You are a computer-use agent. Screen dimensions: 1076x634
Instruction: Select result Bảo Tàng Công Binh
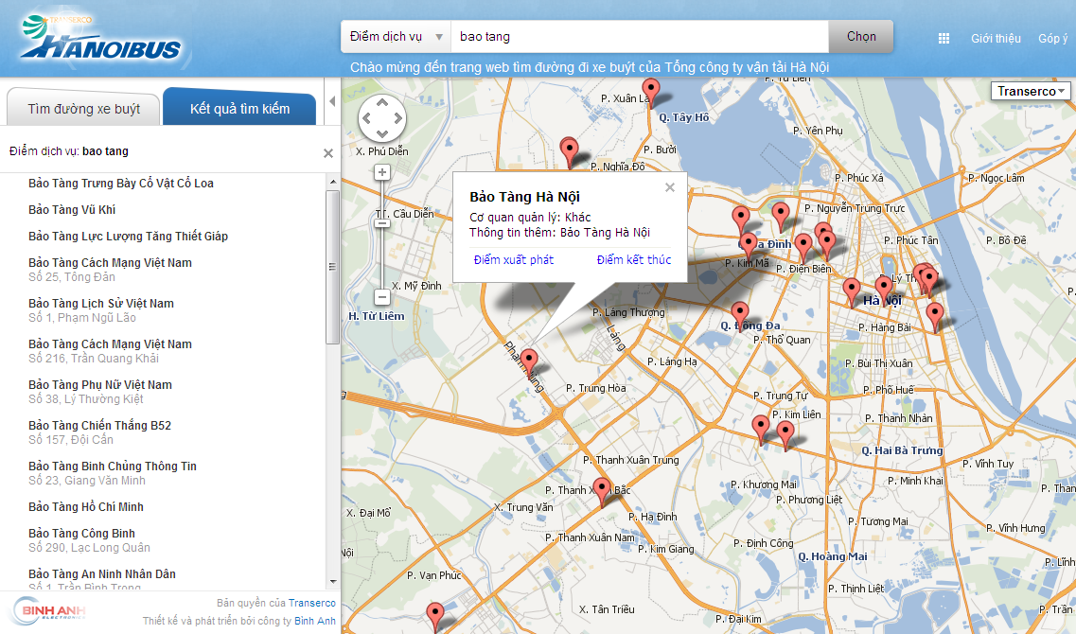89,540
